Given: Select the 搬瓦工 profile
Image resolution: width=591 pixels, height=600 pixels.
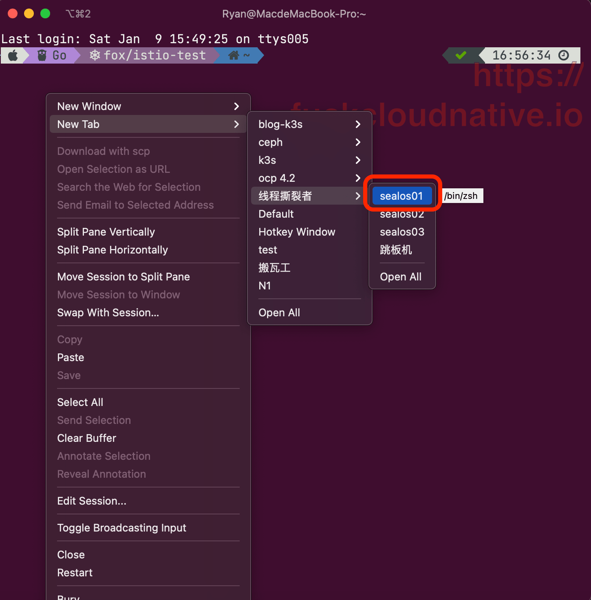Looking at the screenshot, I should tap(310, 268).
